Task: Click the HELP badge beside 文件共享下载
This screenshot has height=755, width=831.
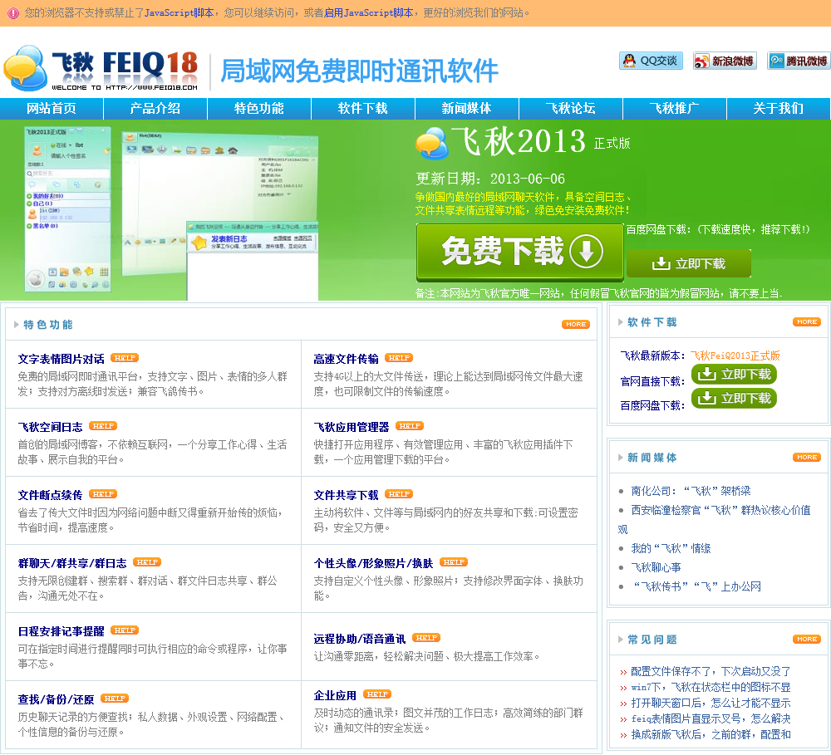Action: coord(399,494)
